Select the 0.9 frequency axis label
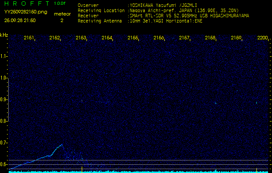Screen dimensions: 272x173 4,99
